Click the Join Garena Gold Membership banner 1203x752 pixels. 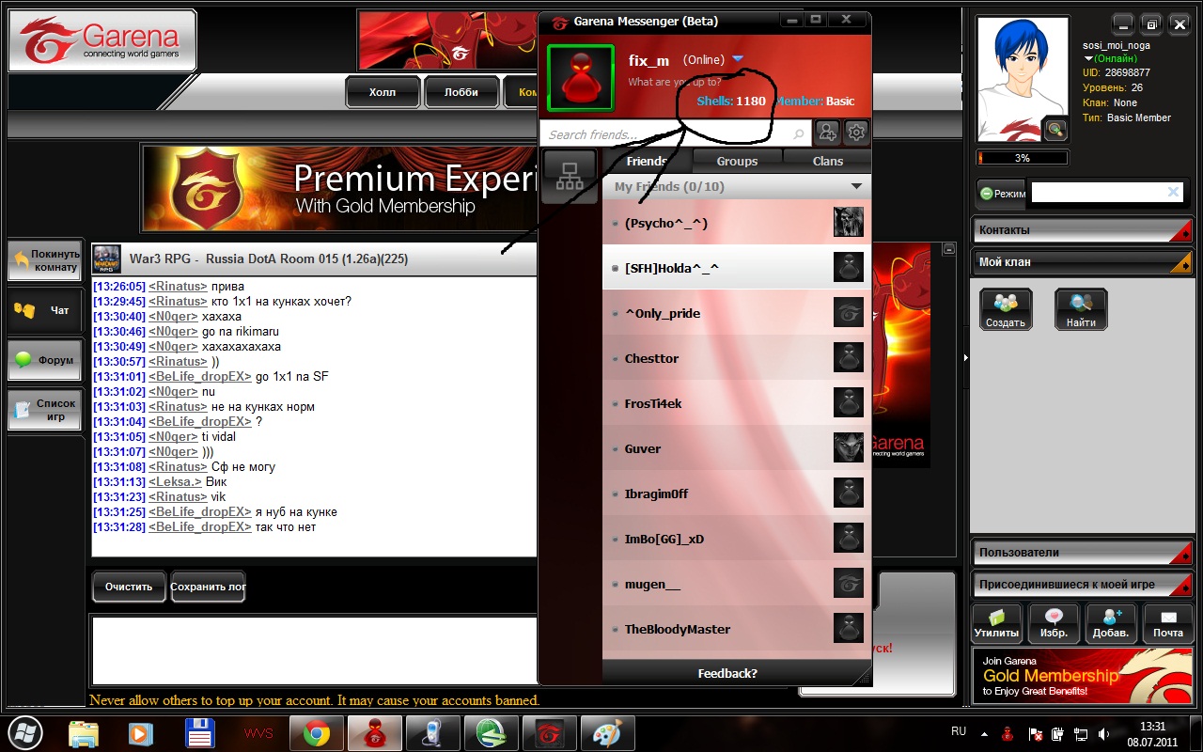coord(1082,675)
